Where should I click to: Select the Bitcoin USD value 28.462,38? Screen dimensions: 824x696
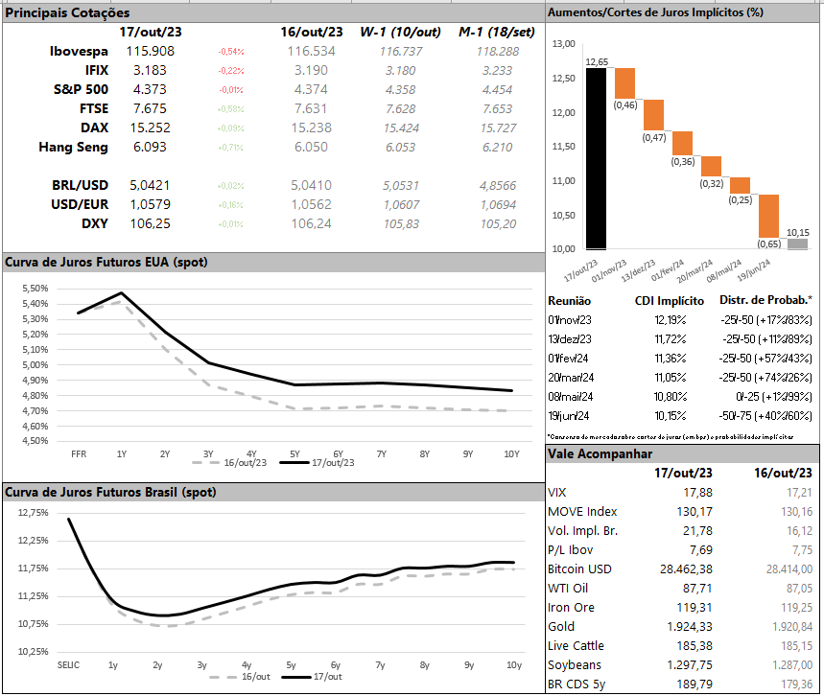coord(677,568)
